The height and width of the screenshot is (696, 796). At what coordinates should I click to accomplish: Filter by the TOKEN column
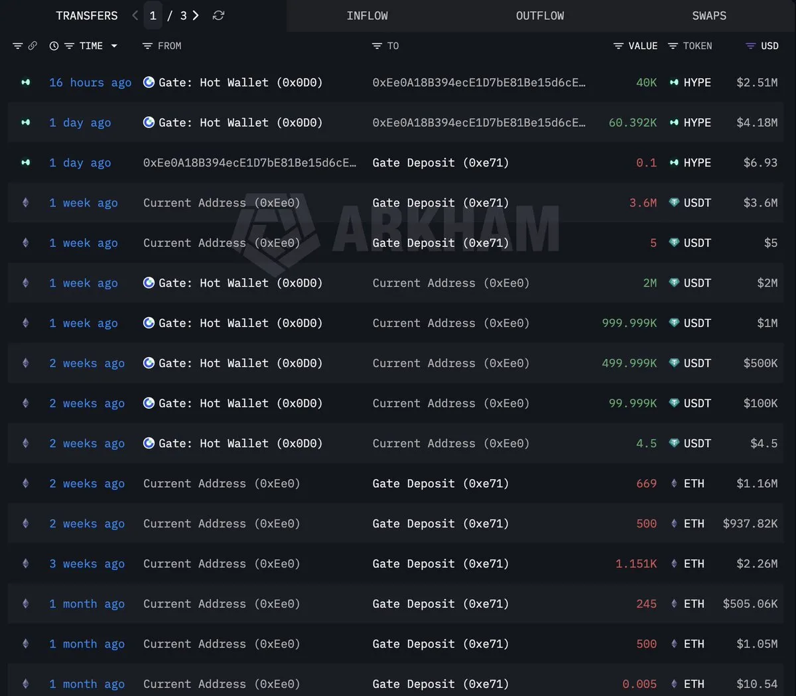click(673, 46)
